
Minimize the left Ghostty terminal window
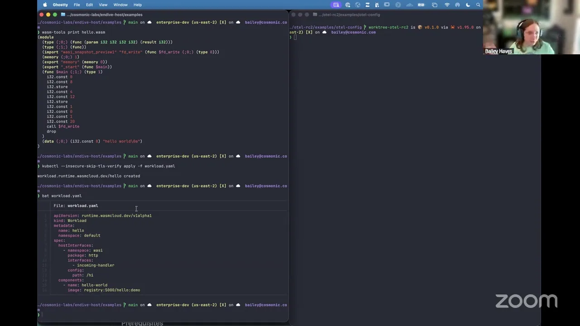pyautogui.click(x=48, y=14)
